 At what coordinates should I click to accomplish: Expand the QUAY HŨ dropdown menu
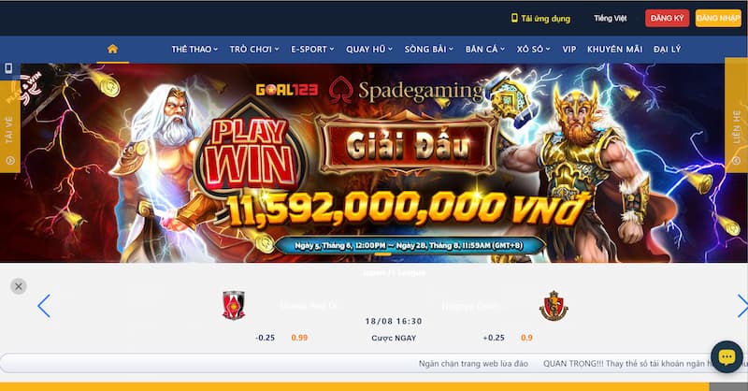(x=369, y=50)
